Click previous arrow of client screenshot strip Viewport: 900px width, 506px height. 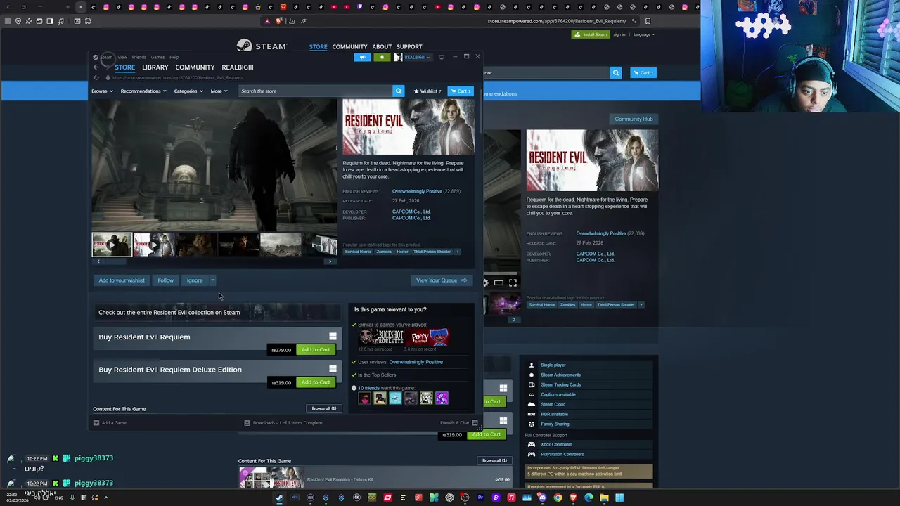pyautogui.click(x=98, y=261)
